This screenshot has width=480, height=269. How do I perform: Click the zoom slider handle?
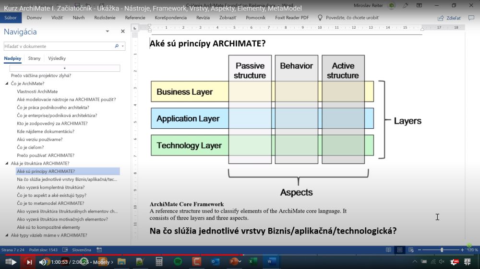442,250
